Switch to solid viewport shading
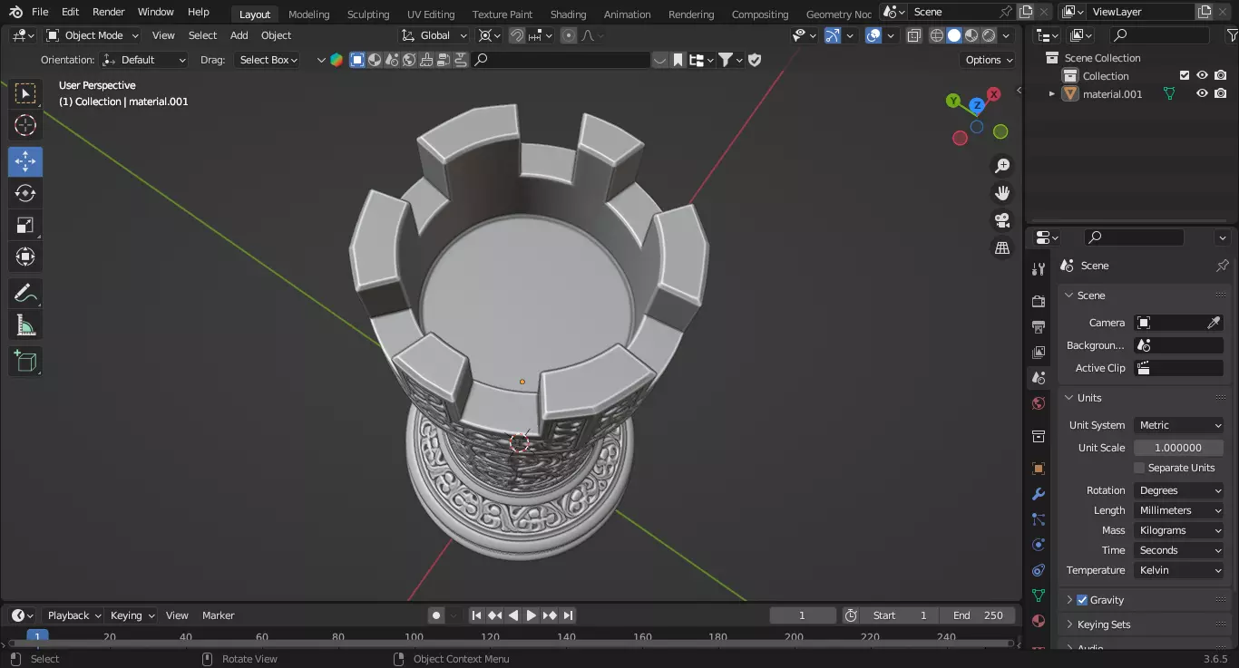 (954, 35)
